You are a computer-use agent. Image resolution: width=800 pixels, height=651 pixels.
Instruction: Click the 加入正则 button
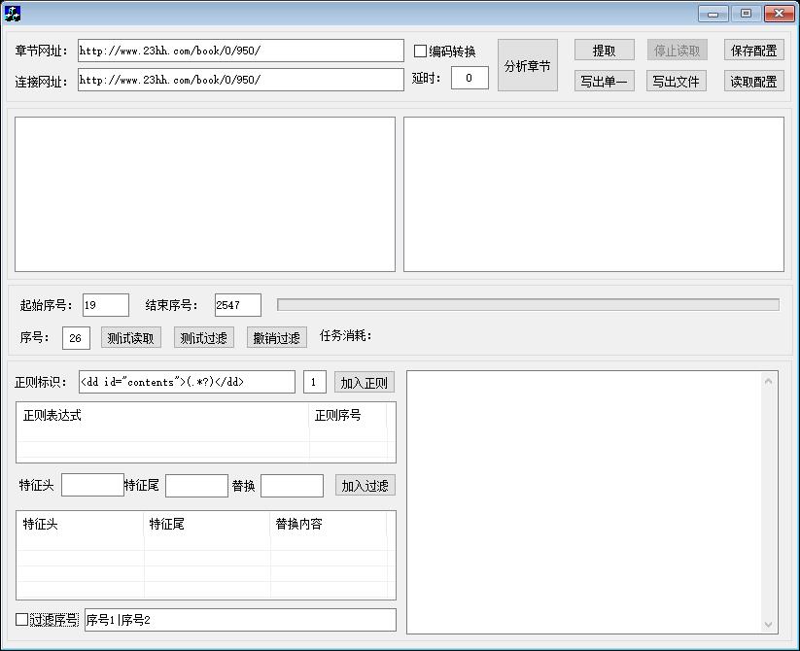(365, 383)
